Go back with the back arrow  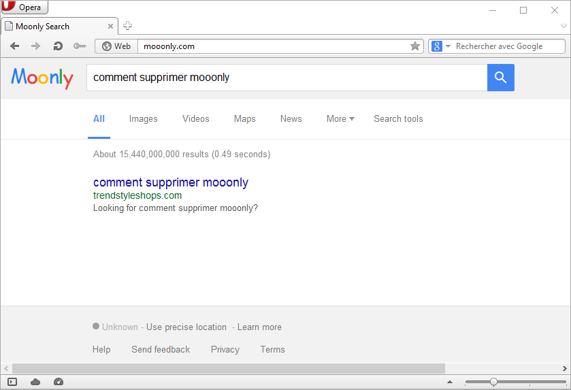point(14,46)
